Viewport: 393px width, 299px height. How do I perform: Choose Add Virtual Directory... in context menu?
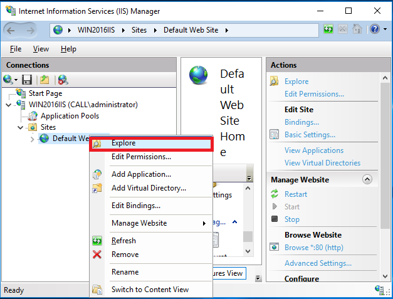(151, 188)
